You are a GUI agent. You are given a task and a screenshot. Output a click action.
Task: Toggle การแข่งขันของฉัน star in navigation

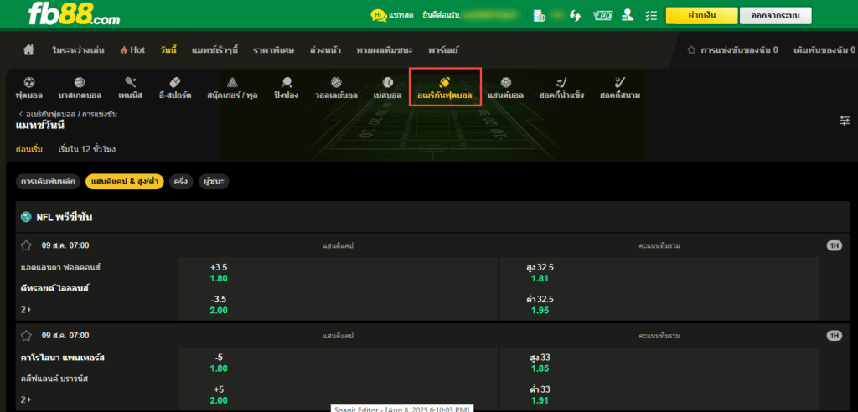(x=691, y=49)
